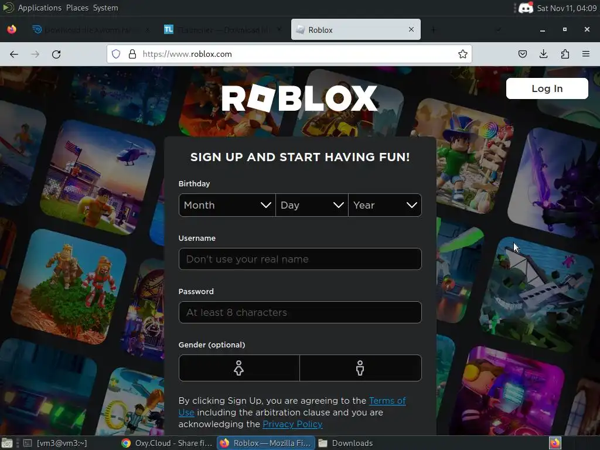Open the Downloads folder window
The image size is (600, 450).
click(346, 443)
